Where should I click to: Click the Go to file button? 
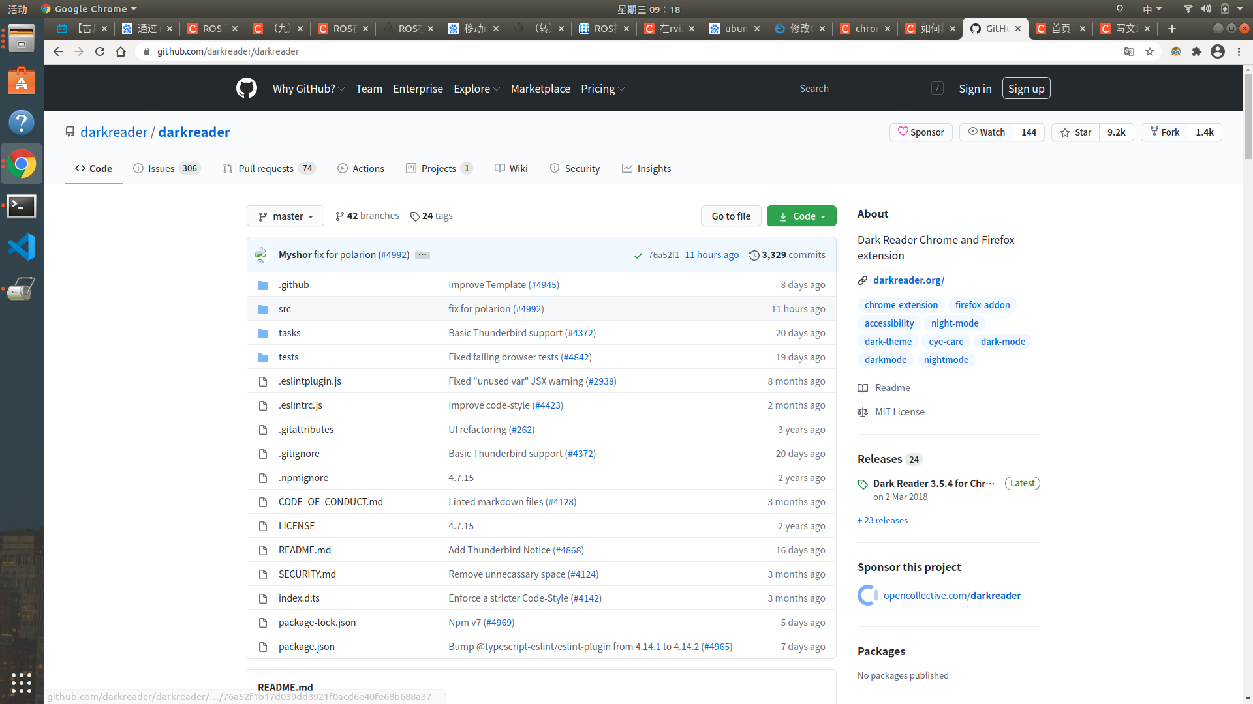[x=731, y=216]
